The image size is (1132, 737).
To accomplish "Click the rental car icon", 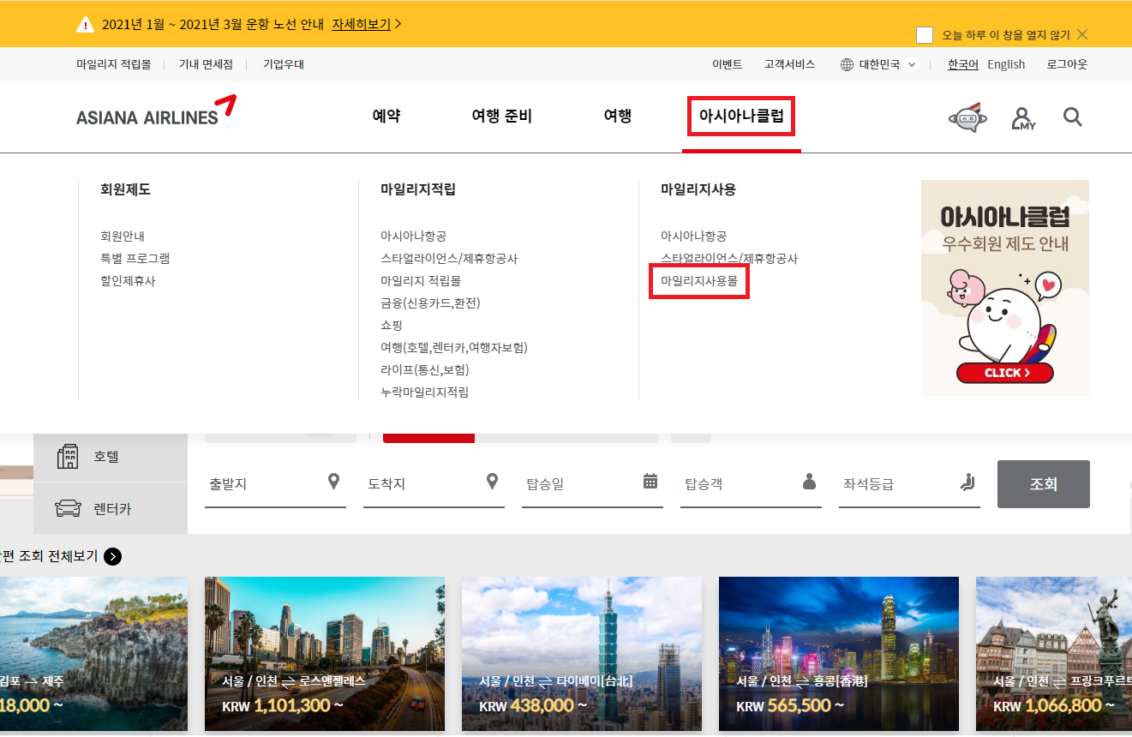I will 68,509.
